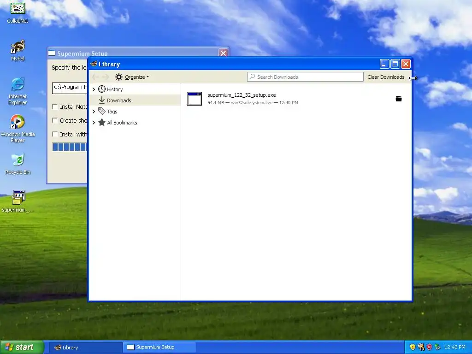The width and height of the screenshot is (472, 354).
Task: Open the CollabNet desktop icon
Action: click(18, 12)
